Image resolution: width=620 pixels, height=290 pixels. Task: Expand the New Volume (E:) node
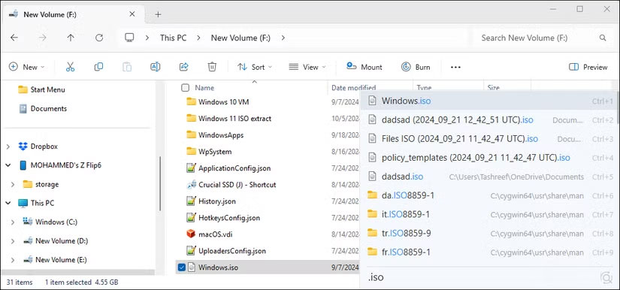(13, 260)
